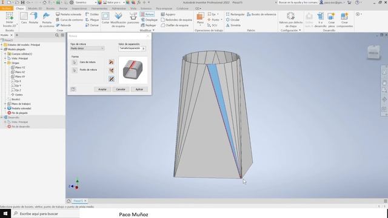Select the Cara tool in the ribbon

(x=24, y=18)
